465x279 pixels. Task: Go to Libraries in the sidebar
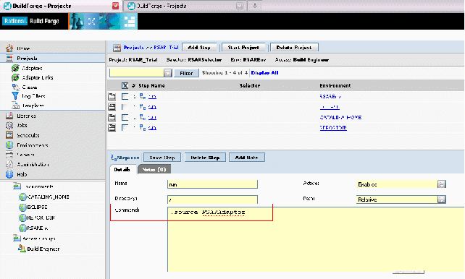pos(26,116)
